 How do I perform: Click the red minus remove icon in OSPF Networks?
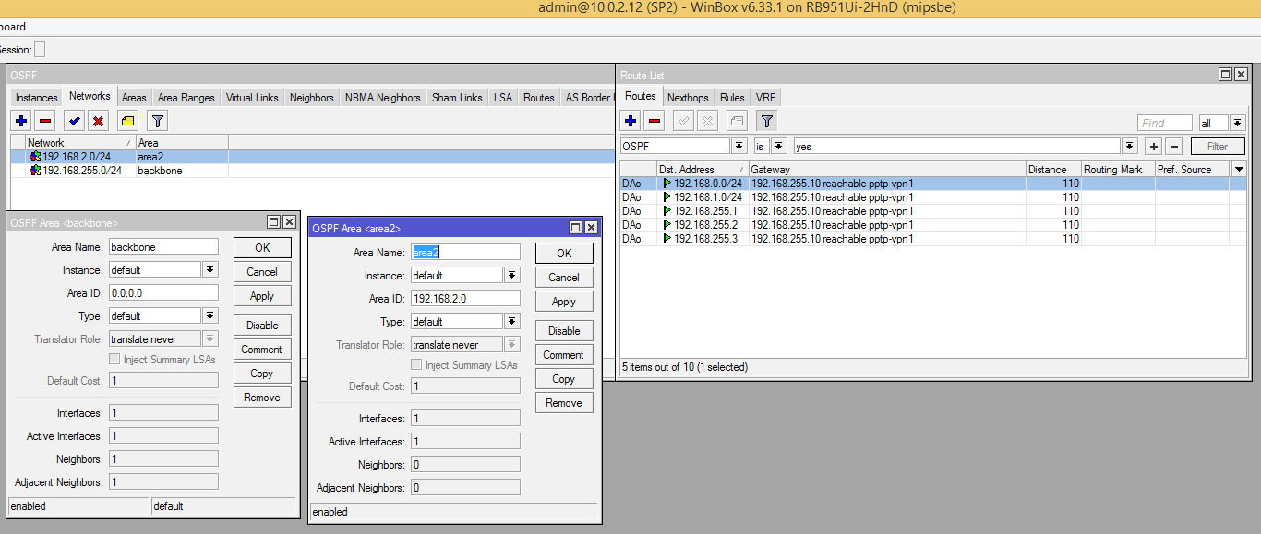click(x=45, y=121)
